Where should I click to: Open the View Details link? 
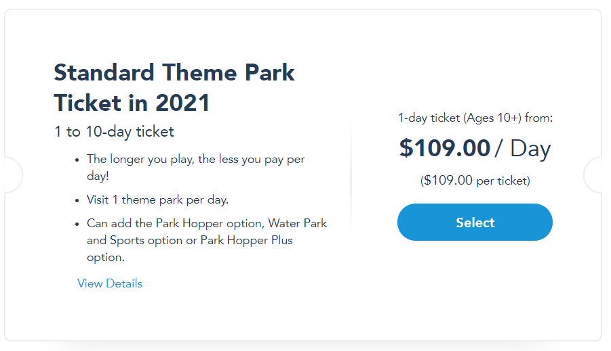[110, 283]
